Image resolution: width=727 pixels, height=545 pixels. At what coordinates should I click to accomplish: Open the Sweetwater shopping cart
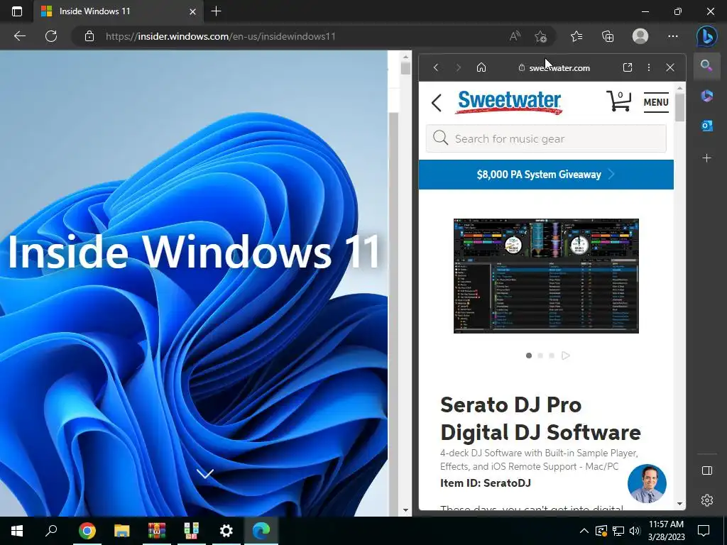pos(618,101)
